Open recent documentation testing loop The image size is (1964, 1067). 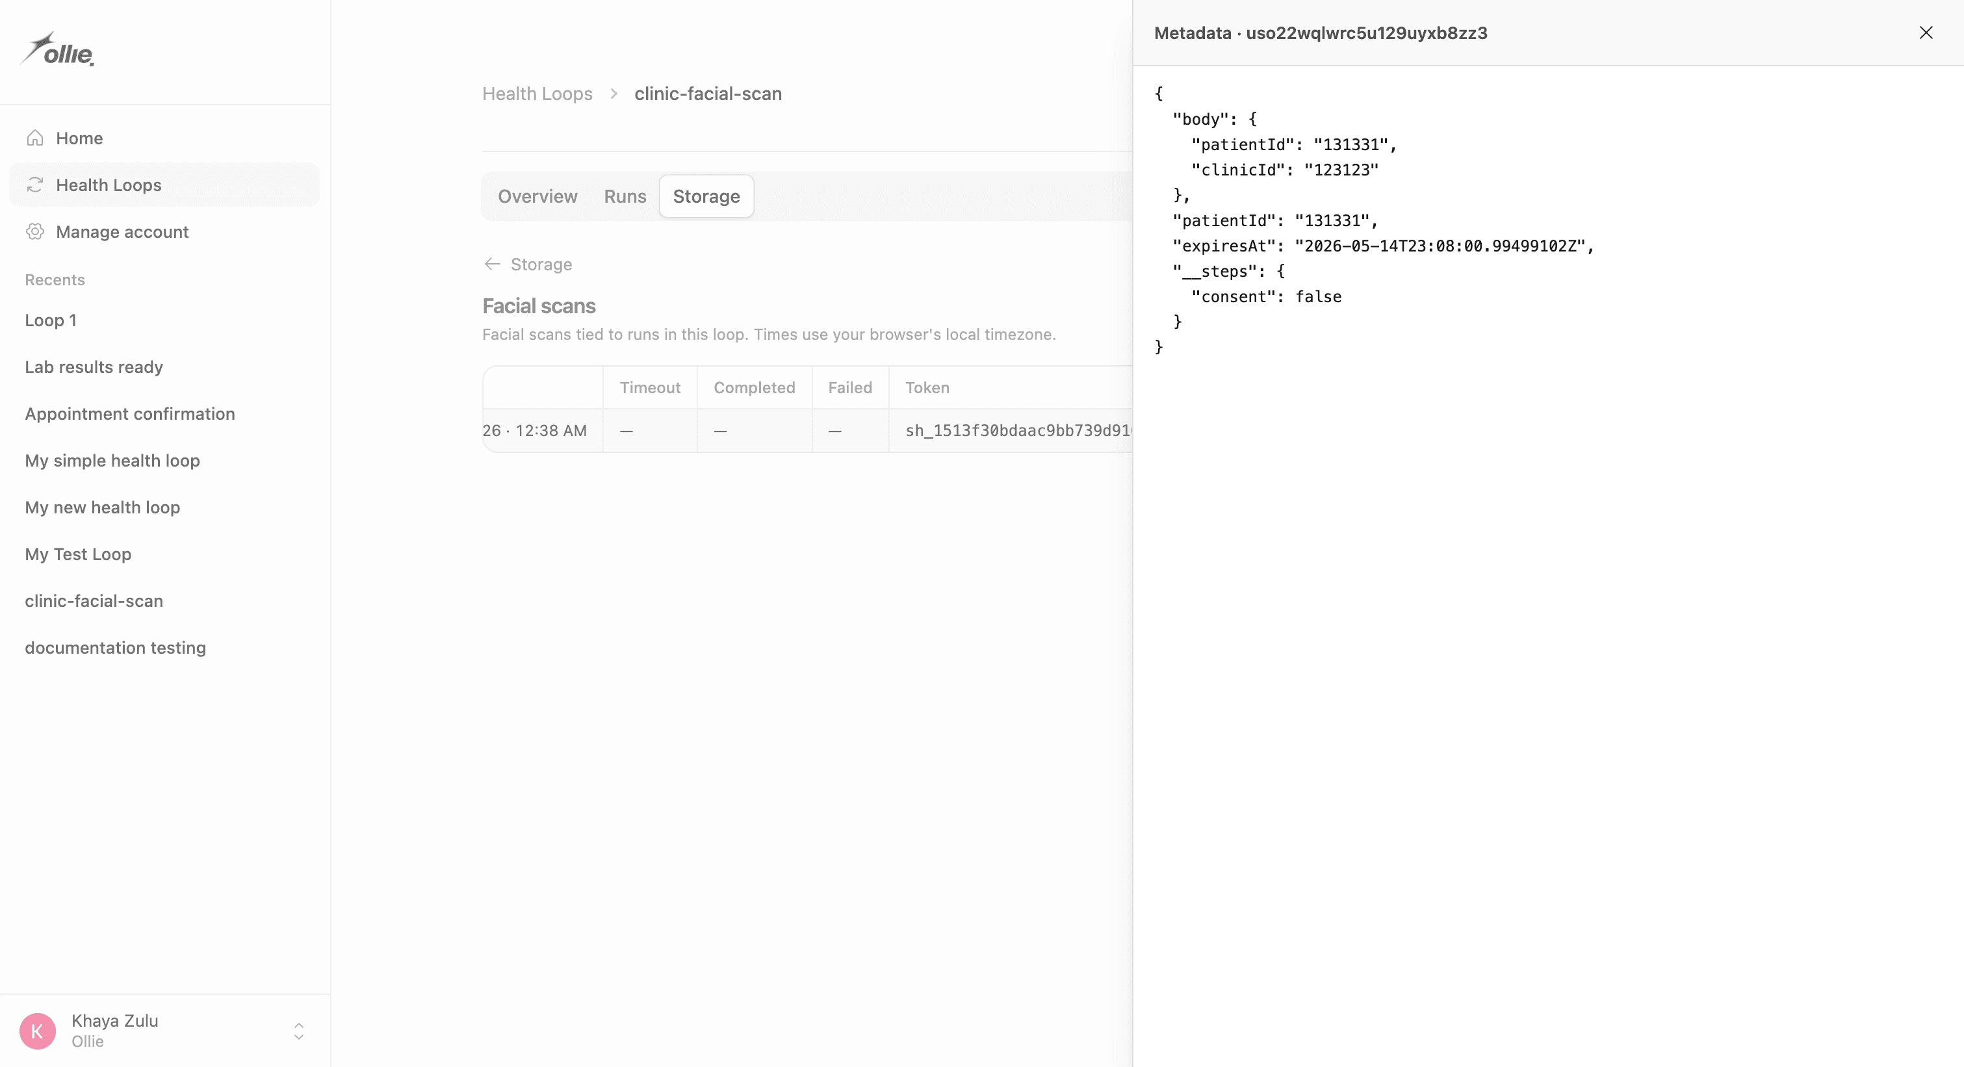click(x=115, y=648)
